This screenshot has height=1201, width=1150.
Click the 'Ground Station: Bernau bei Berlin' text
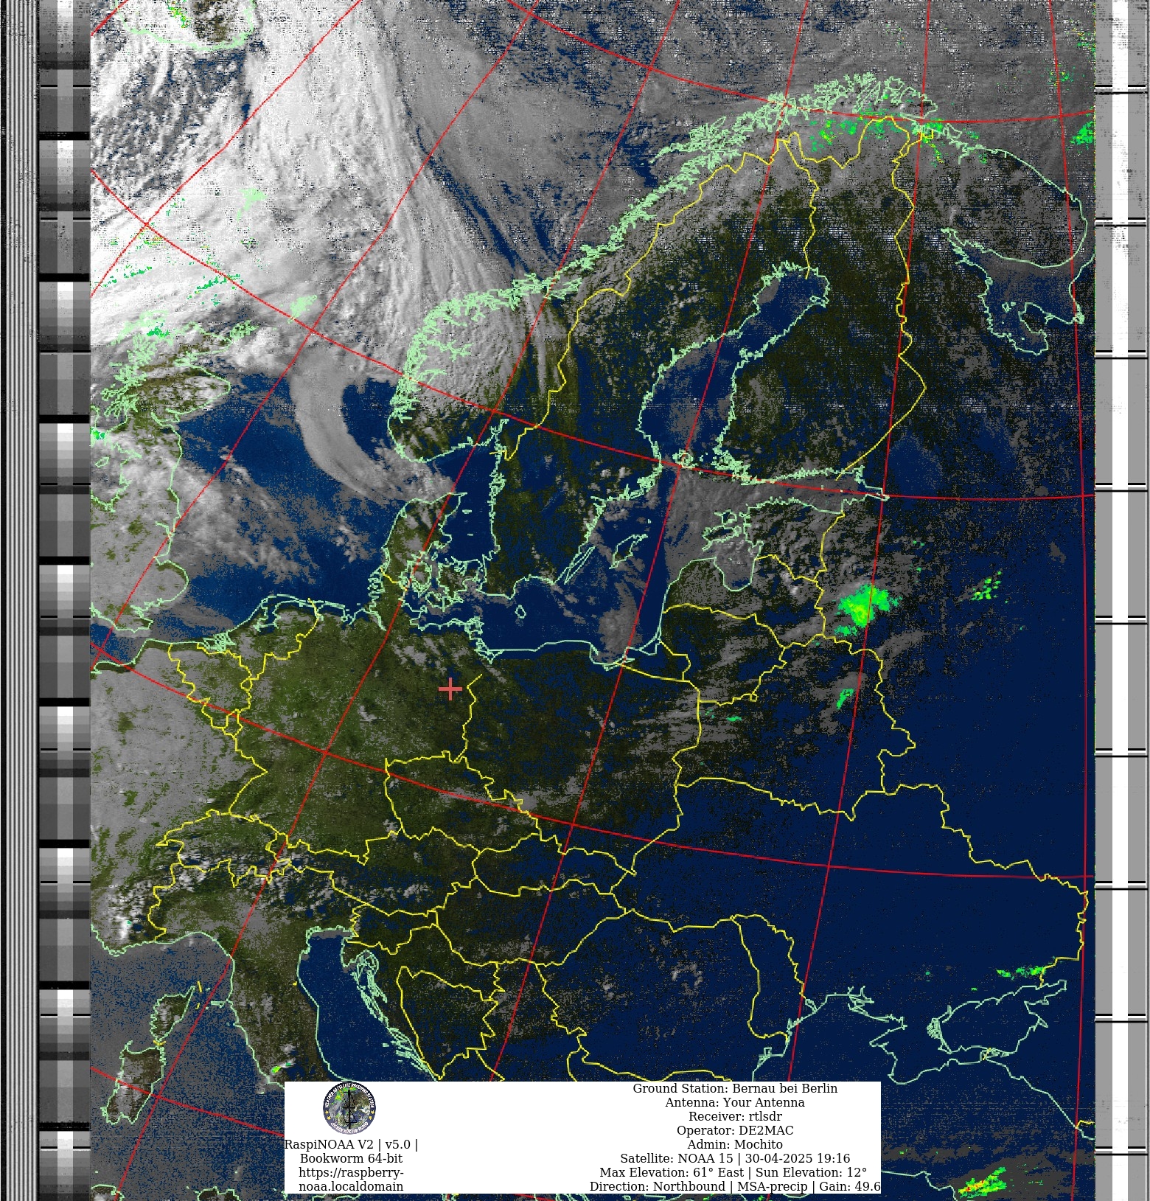(x=735, y=1088)
